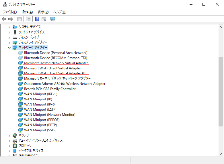
Task: Select WAN Miniport (PPTP) entry
Action: click(40, 125)
